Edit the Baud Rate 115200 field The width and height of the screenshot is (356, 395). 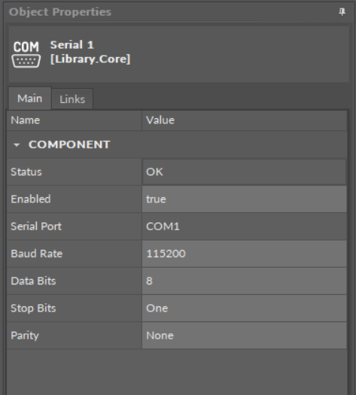[244, 254]
